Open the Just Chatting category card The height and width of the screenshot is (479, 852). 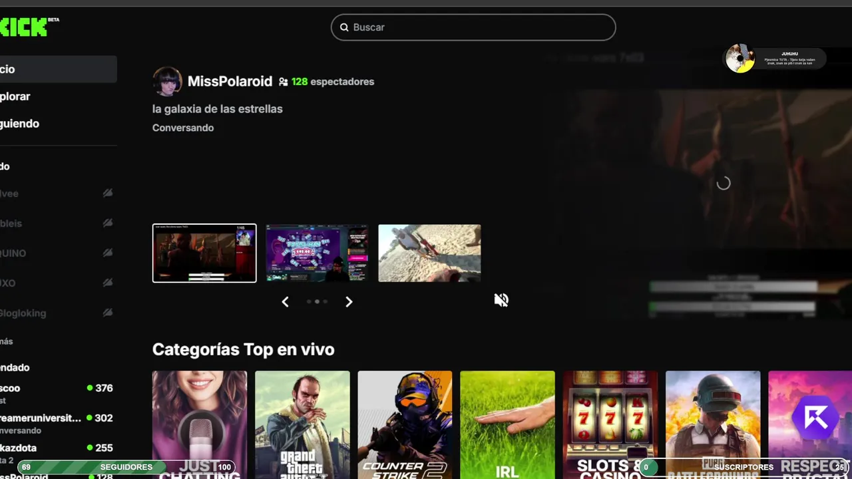(200, 424)
